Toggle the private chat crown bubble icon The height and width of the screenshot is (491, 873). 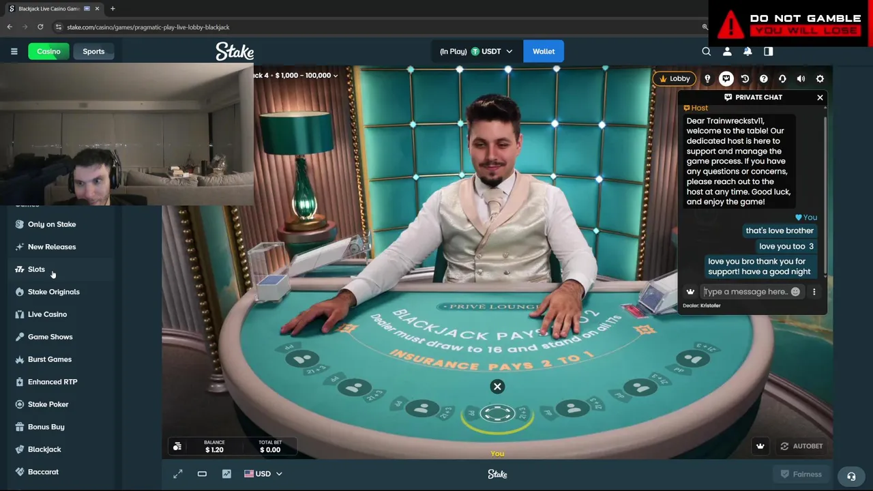726,78
